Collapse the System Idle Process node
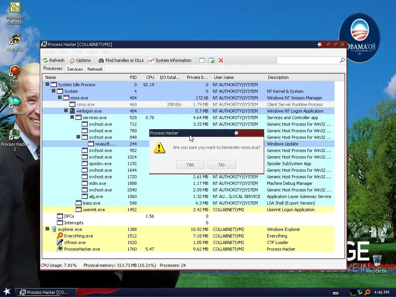This screenshot has height=297, width=396. [47, 84]
